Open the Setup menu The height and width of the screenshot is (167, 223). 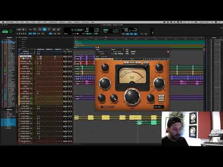69,22
